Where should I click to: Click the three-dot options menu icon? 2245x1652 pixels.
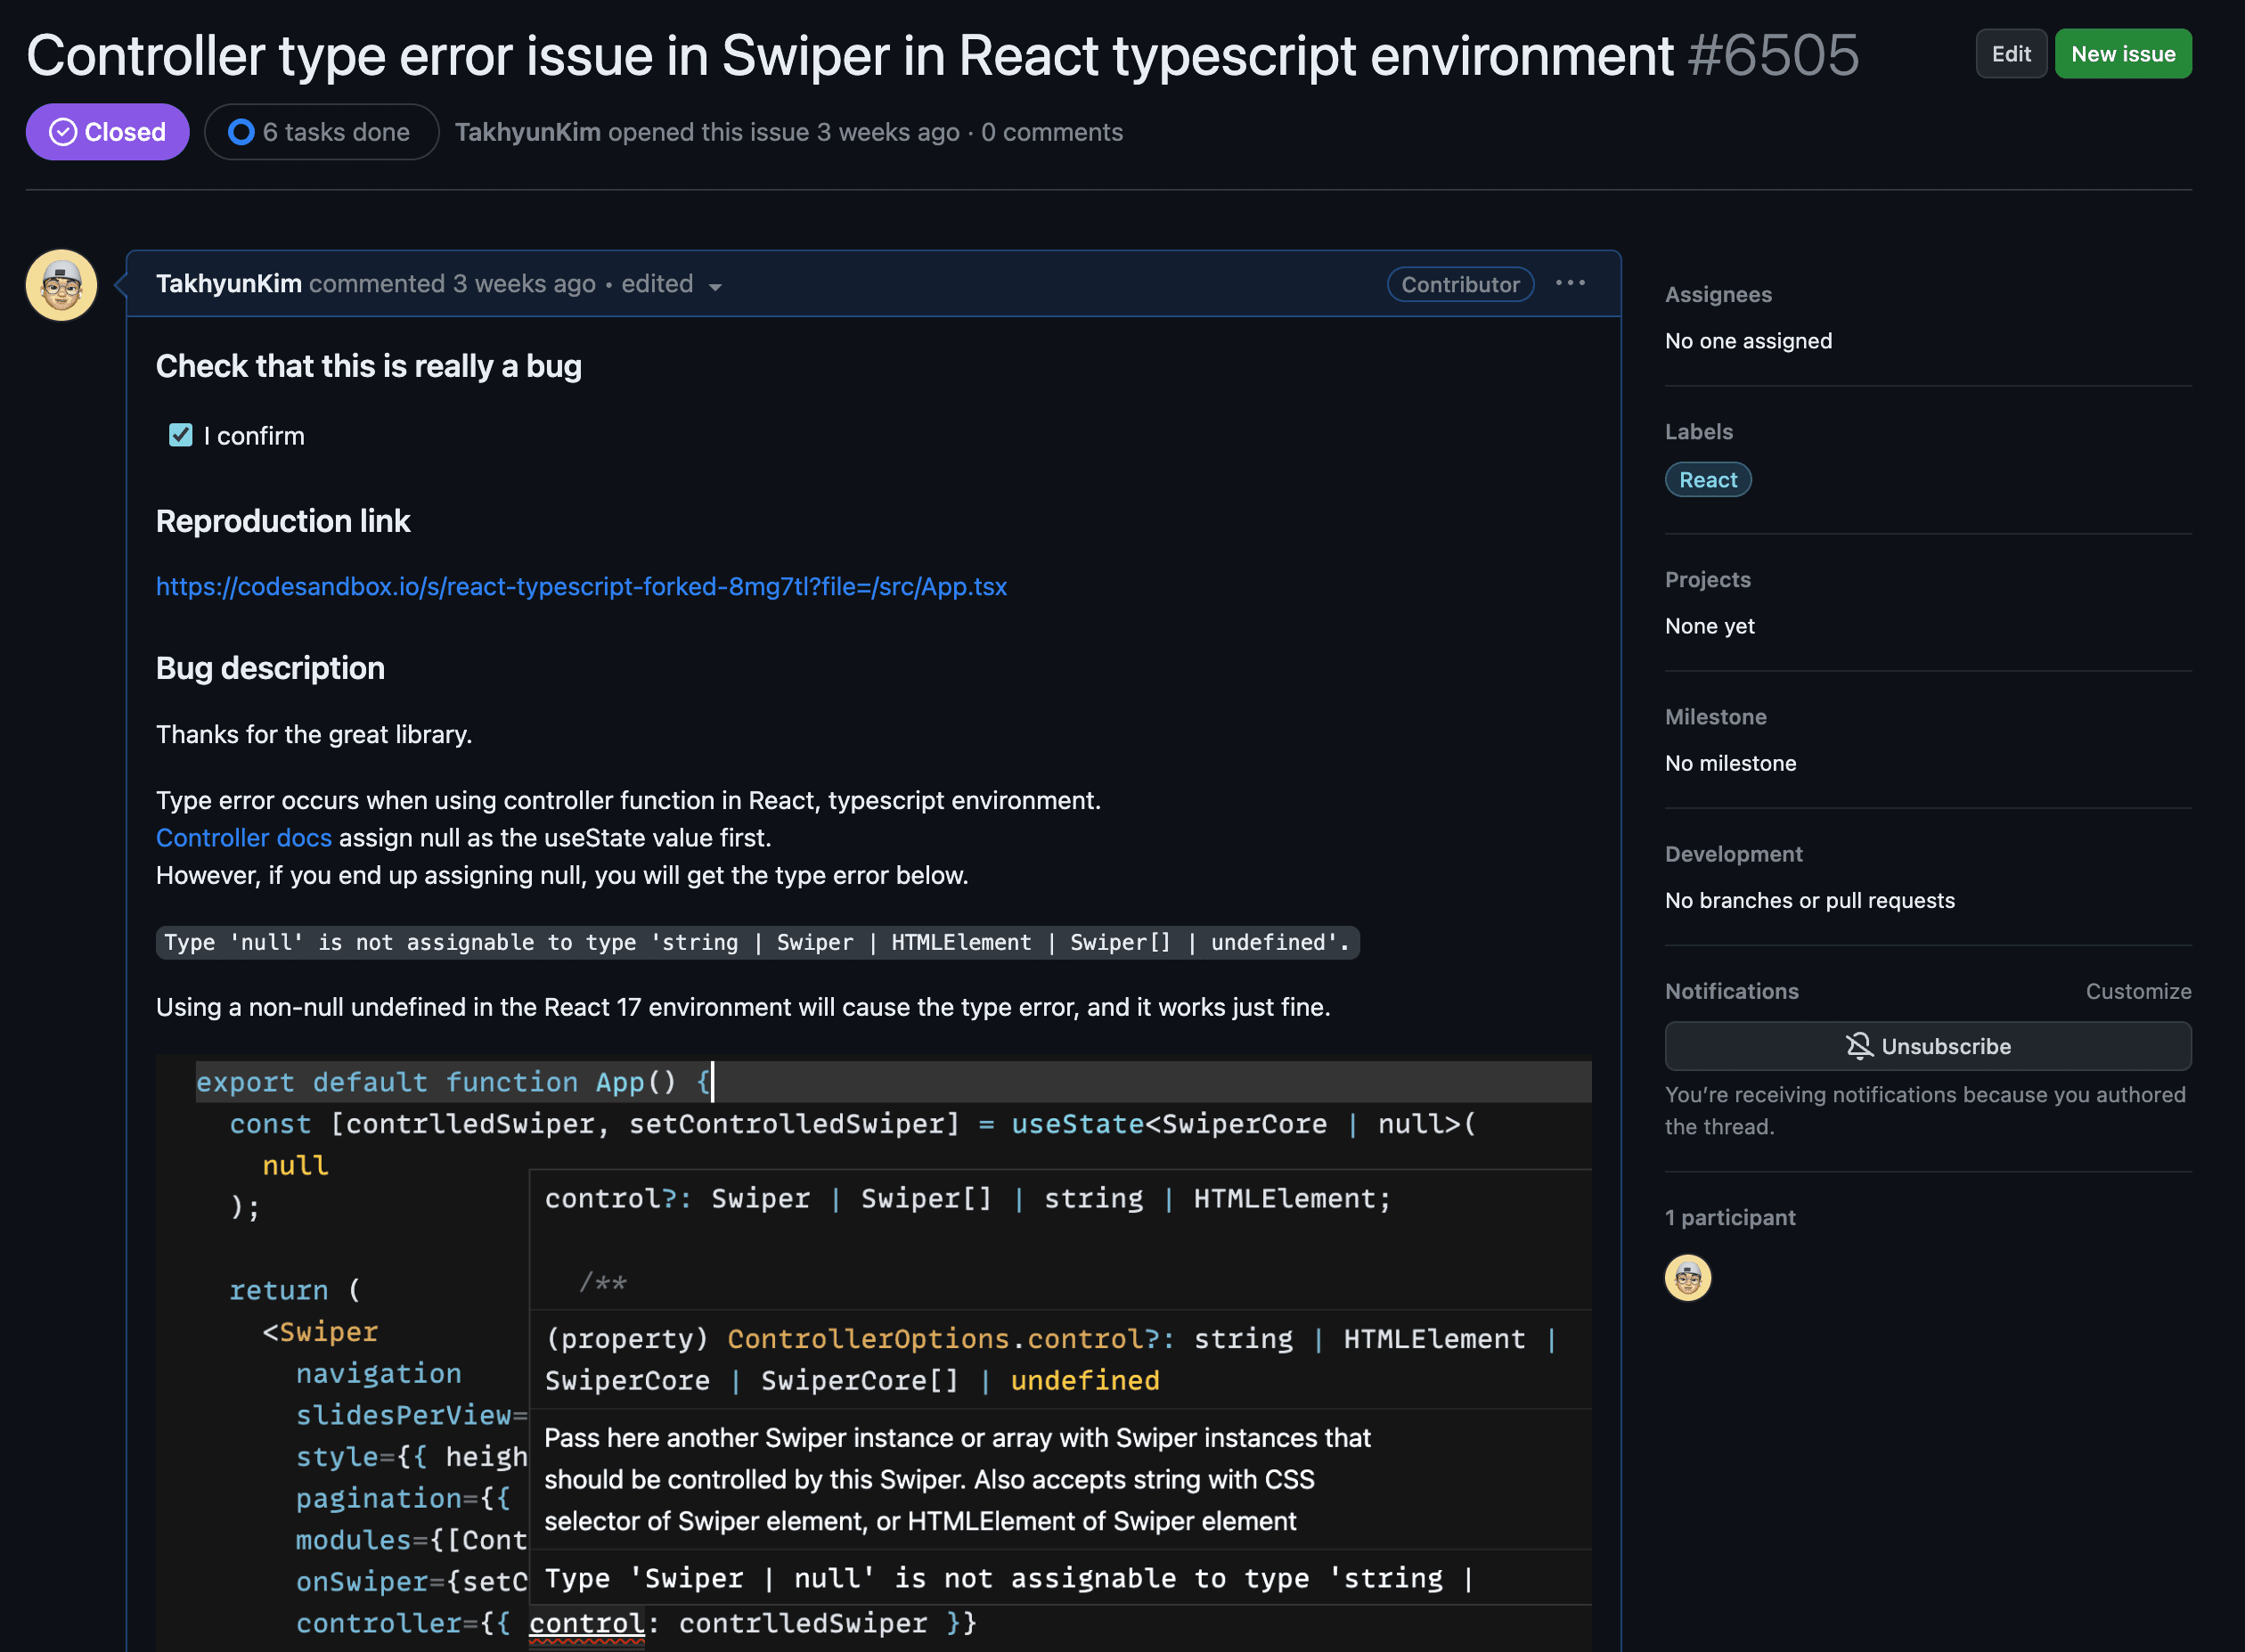tap(1571, 282)
